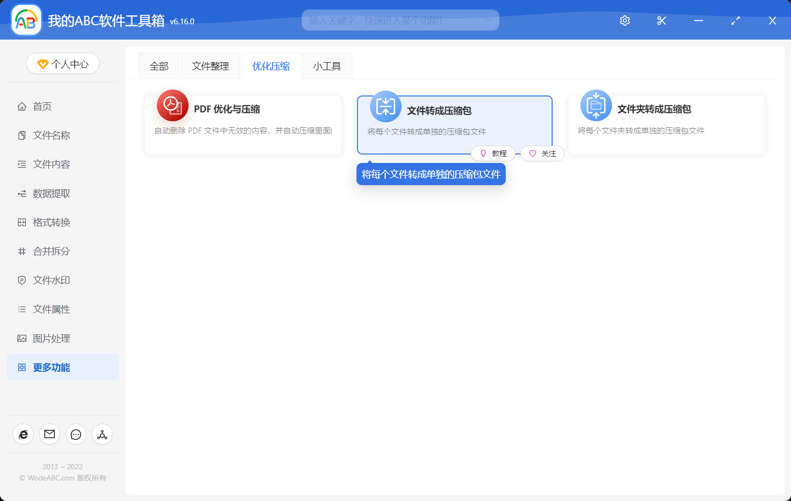Click the share network icon at bottom left
Screen dimensions: 791x501
click(x=102, y=434)
